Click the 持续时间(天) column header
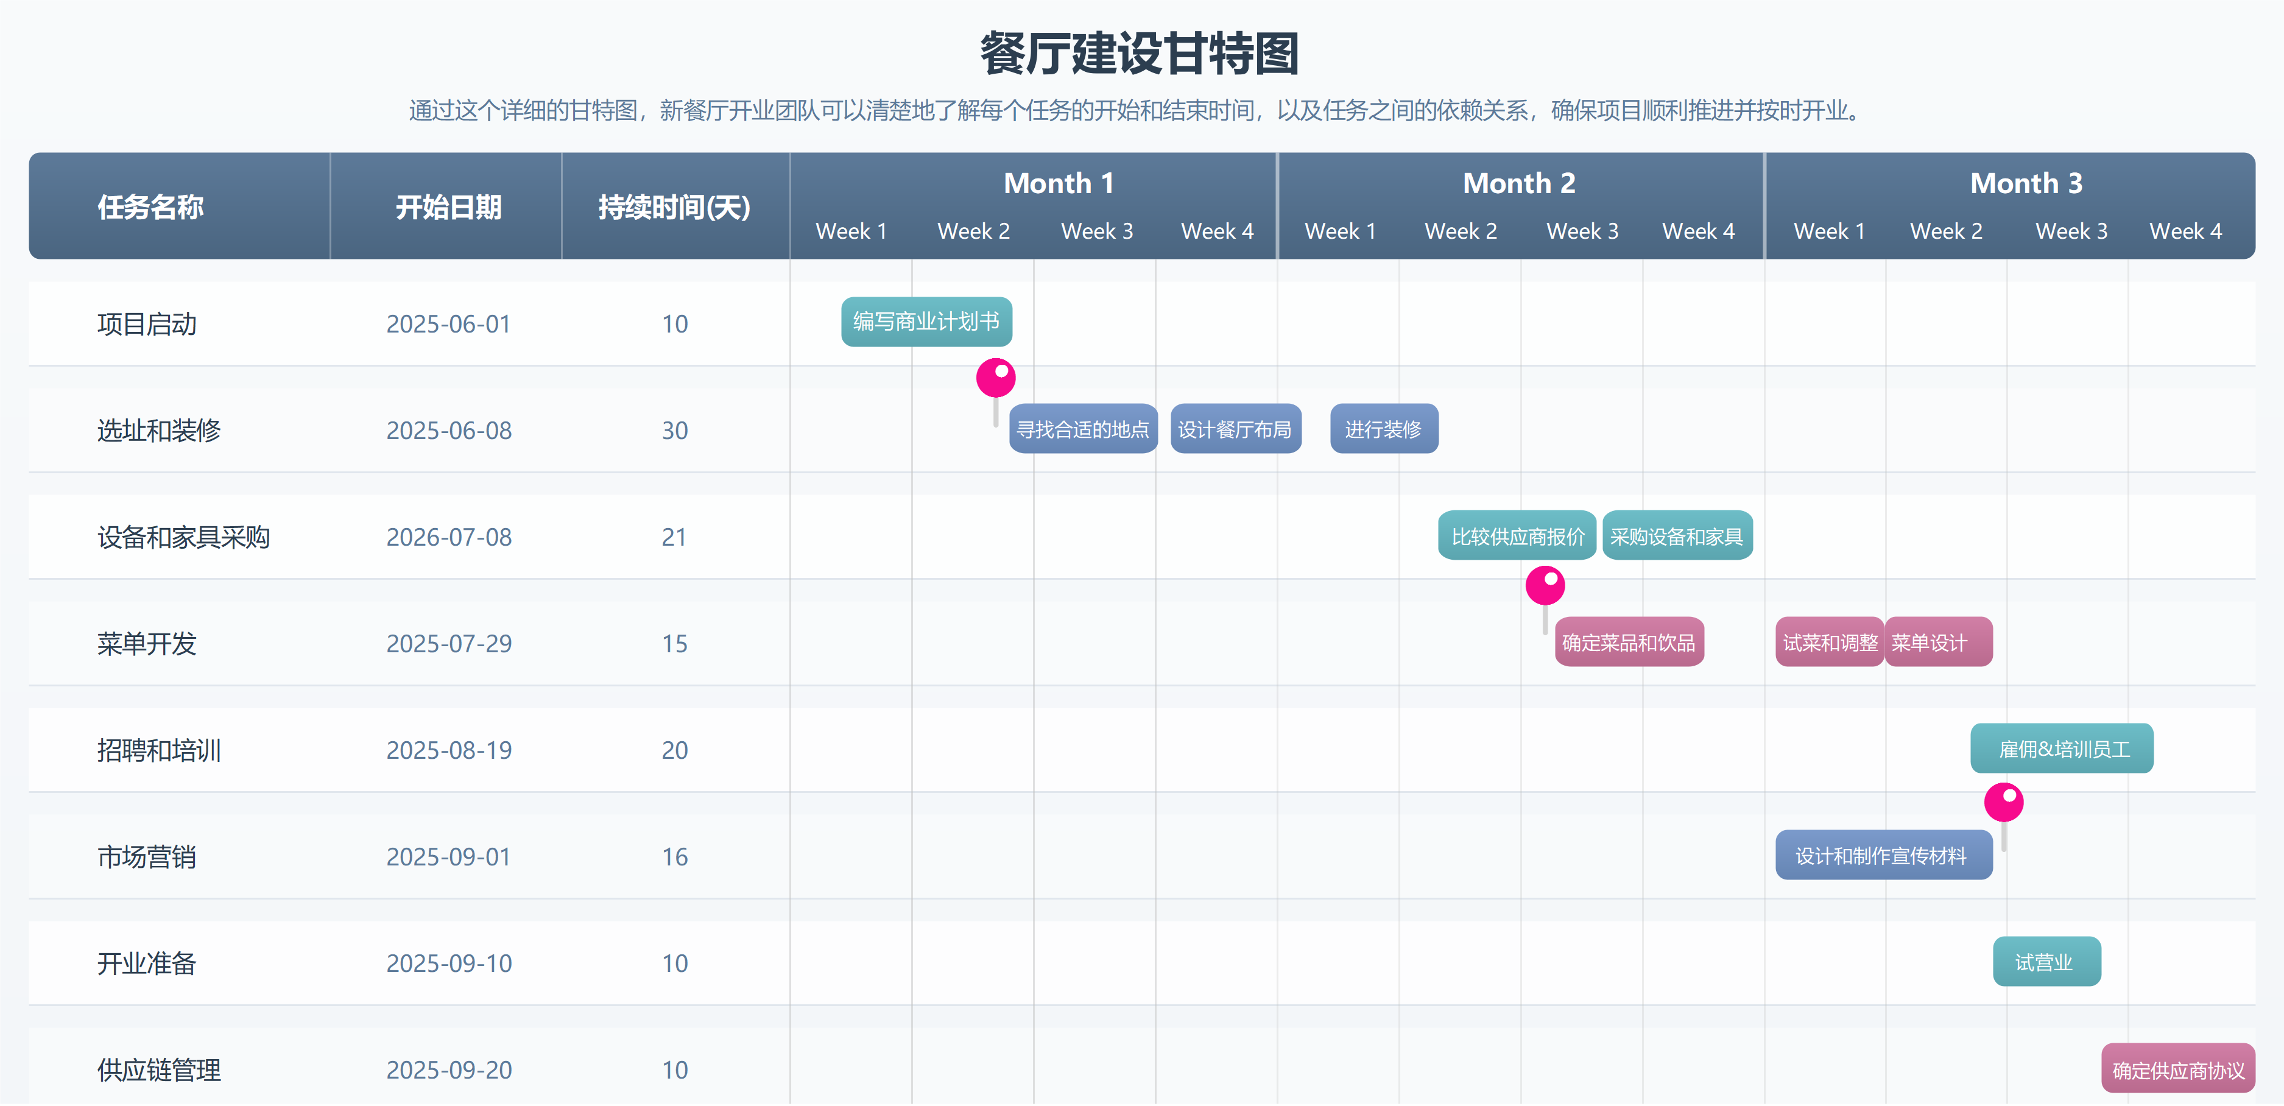Screen dimensions: 2284x1106 pyautogui.click(x=674, y=206)
